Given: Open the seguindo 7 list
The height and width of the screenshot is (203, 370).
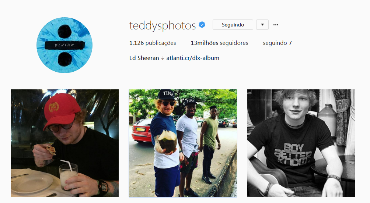Looking at the screenshot, I should pos(277,43).
